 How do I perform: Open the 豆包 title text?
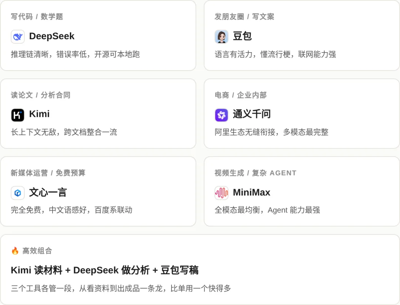point(242,36)
